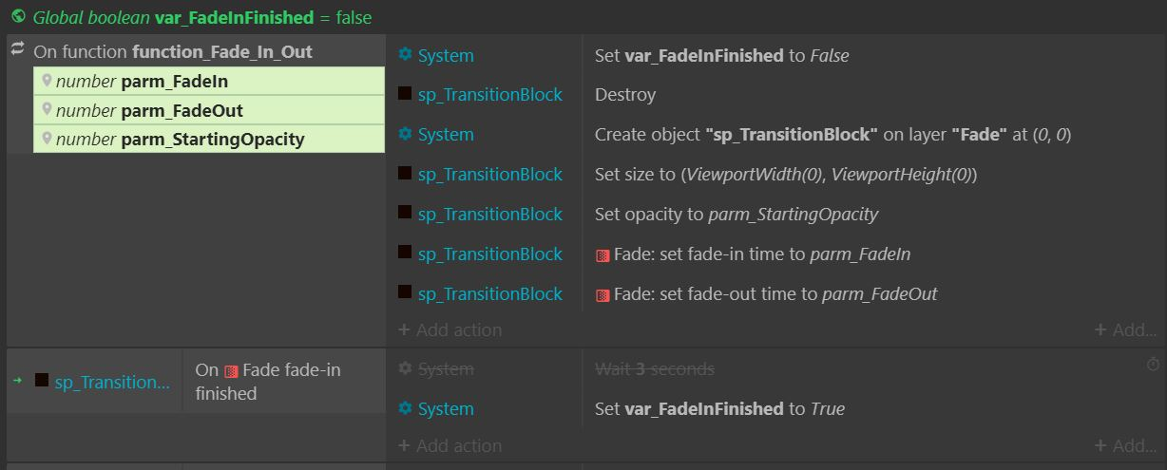Click the function loop icon beside function_Fade_In_Out
Screen dimensions: 1167x470
(x=18, y=49)
